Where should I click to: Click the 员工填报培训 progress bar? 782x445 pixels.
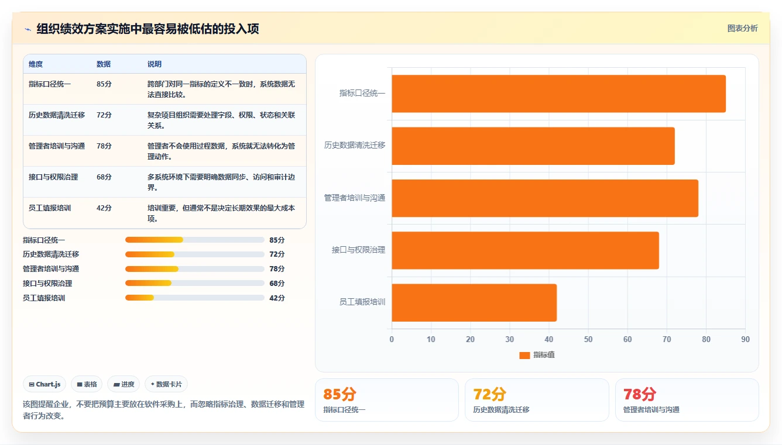[x=195, y=298]
